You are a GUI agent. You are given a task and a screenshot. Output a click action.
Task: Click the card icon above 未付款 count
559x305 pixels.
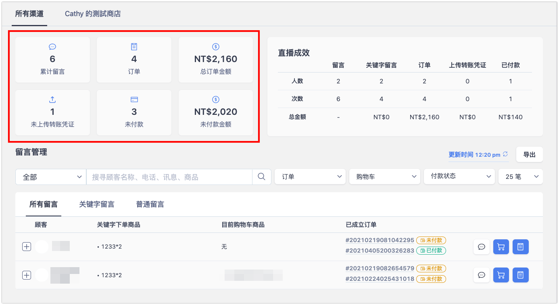tap(134, 99)
